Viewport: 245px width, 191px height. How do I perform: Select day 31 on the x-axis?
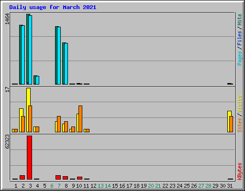tap(230, 186)
